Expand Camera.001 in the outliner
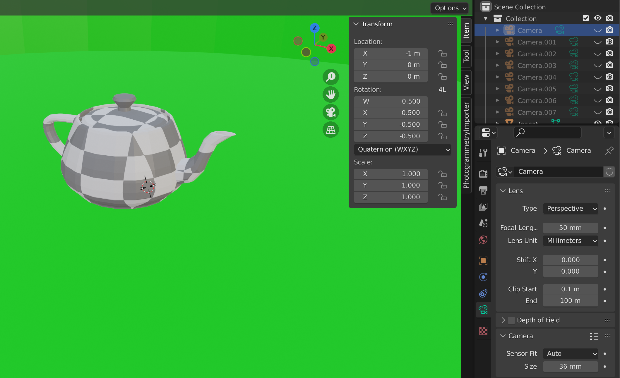Image resolution: width=620 pixels, height=378 pixels. 497,42
